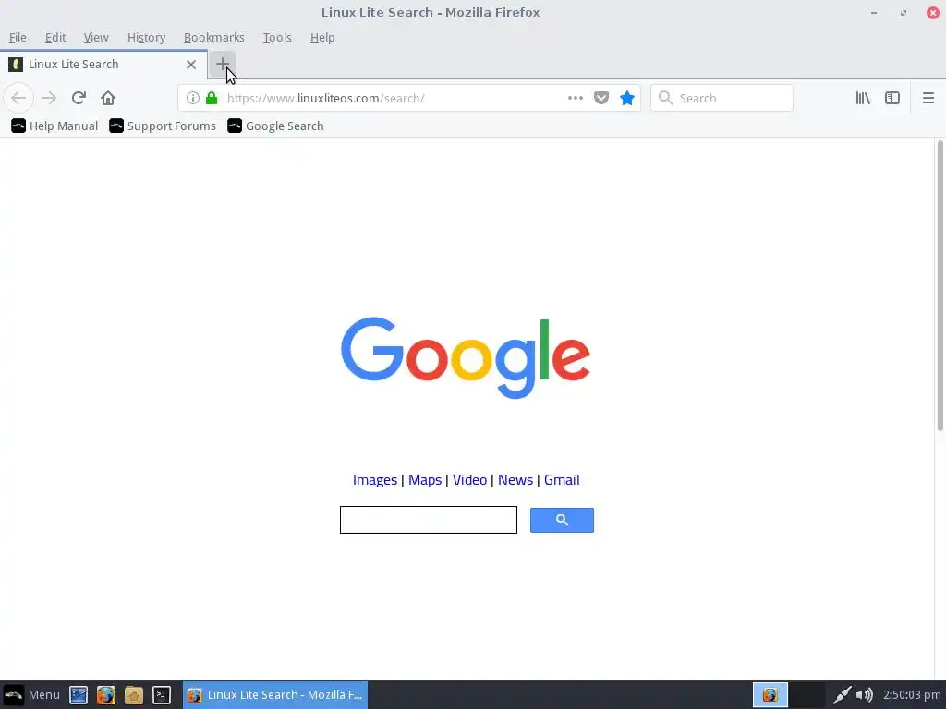Follow the Images link

click(x=375, y=479)
